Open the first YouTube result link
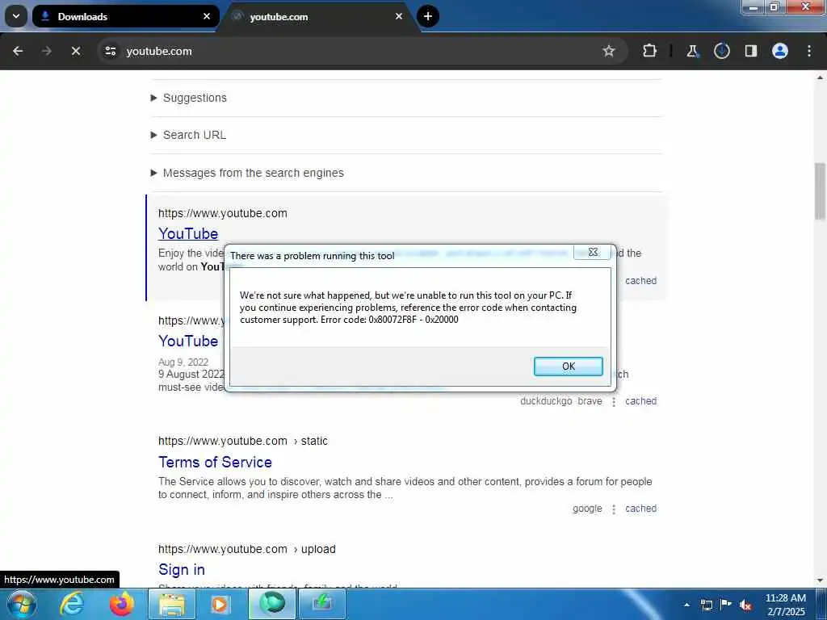Image resolution: width=827 pixels, height=620 pixels. [x=188, y=233]
